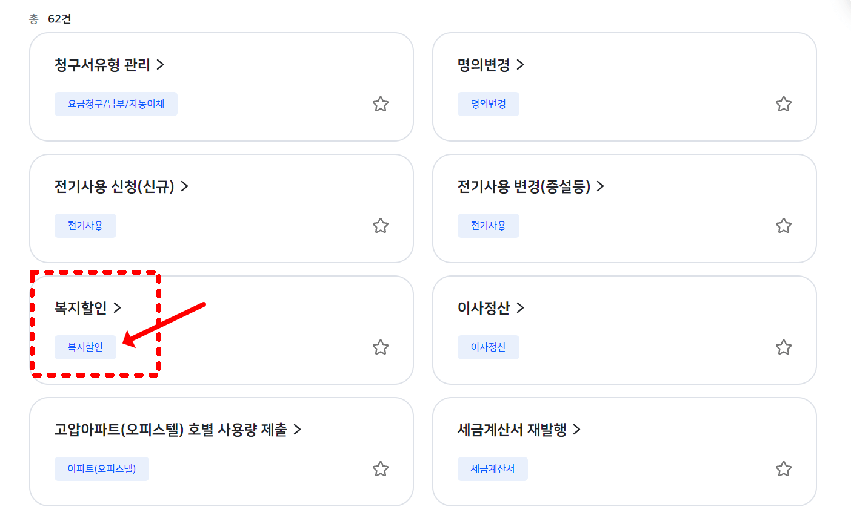Click the 아파트(오피스텔) tag
This screenshot has width=851, height=524.
(x=101, y=468)
